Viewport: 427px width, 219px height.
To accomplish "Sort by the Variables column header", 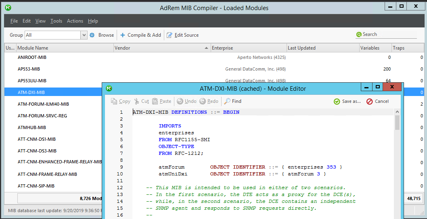I will (x=375, y=48).
